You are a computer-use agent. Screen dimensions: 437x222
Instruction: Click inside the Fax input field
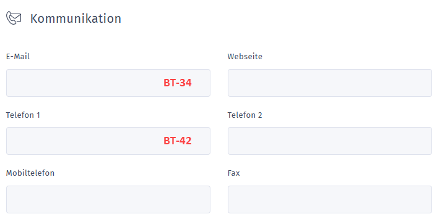pos(330,200)
